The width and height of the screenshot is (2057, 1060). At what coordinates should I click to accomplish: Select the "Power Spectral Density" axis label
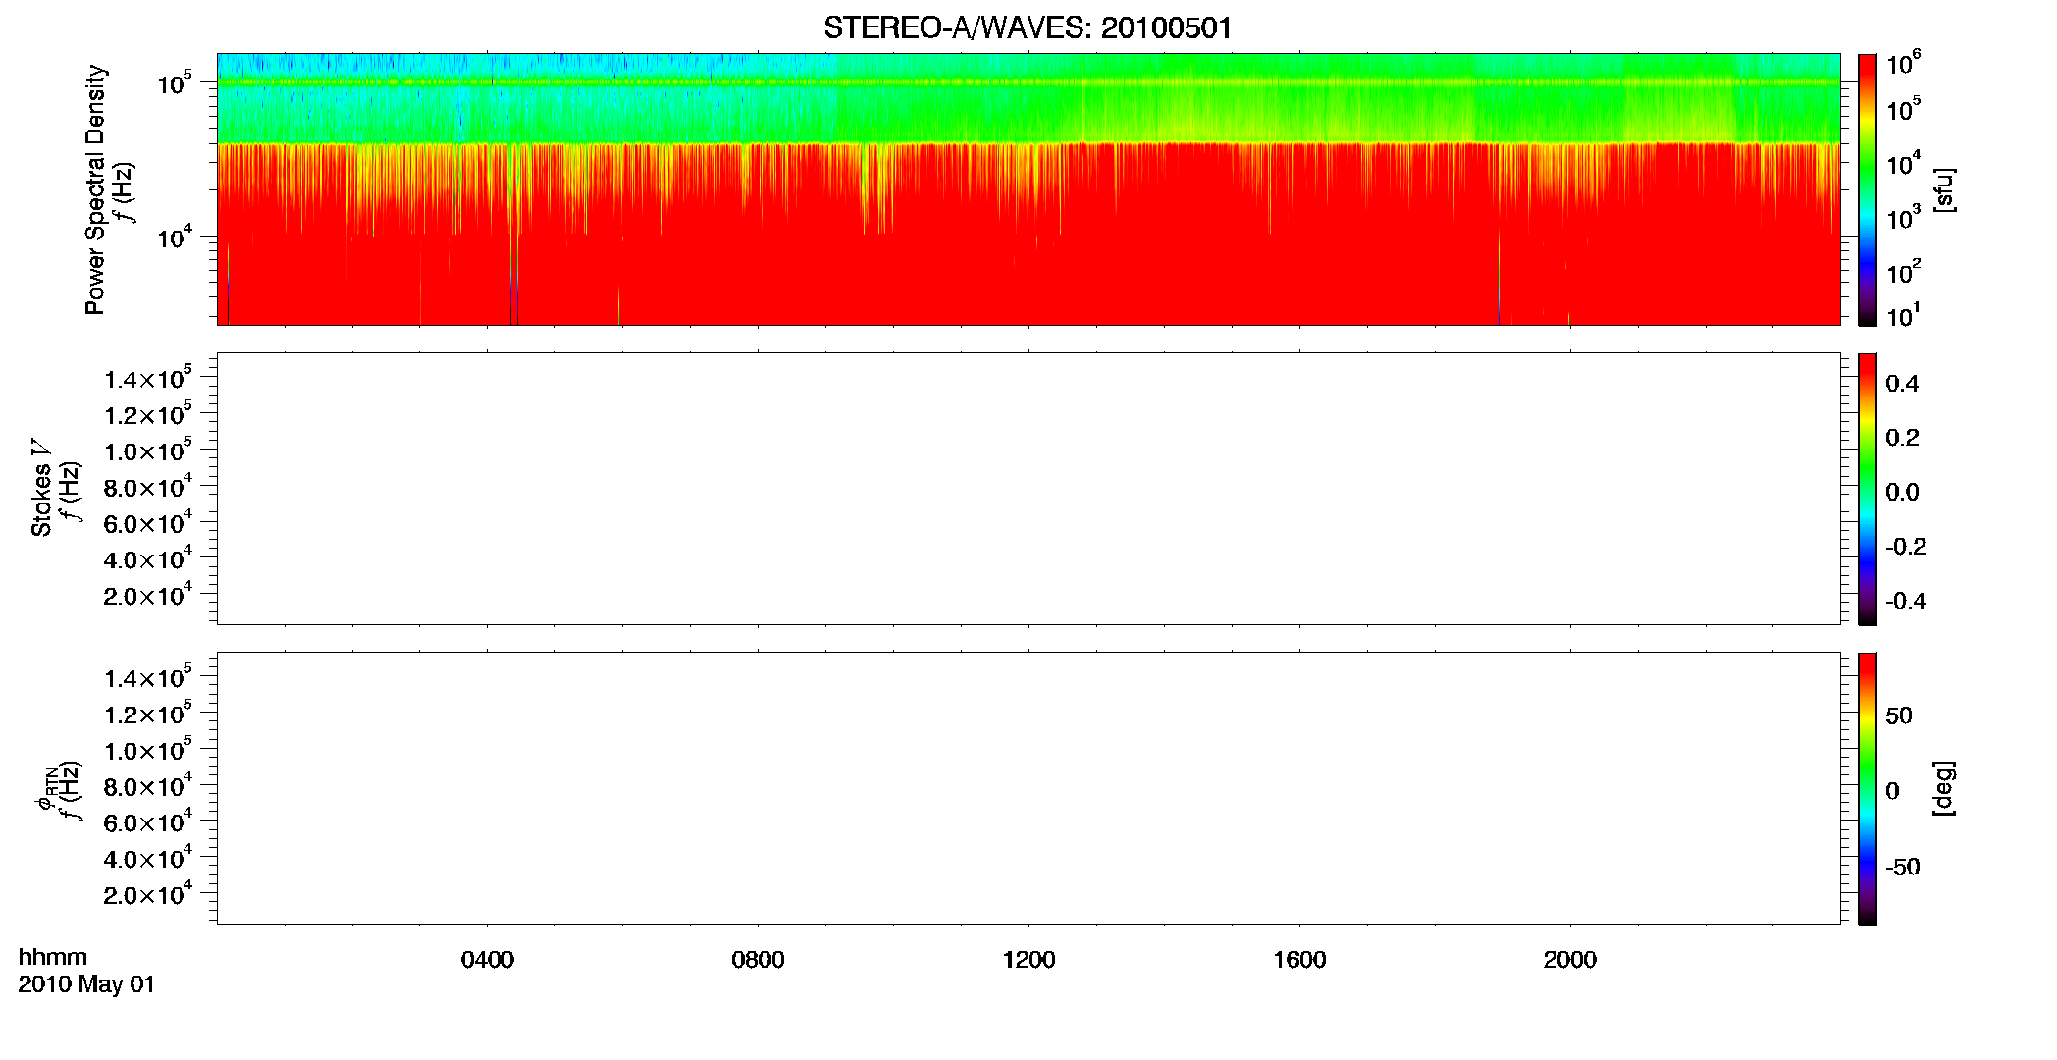pyautogui.click(x=95, y=189)
